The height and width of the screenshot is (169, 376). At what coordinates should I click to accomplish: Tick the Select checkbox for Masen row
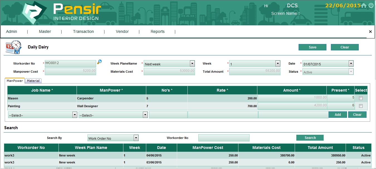[361, 98]
